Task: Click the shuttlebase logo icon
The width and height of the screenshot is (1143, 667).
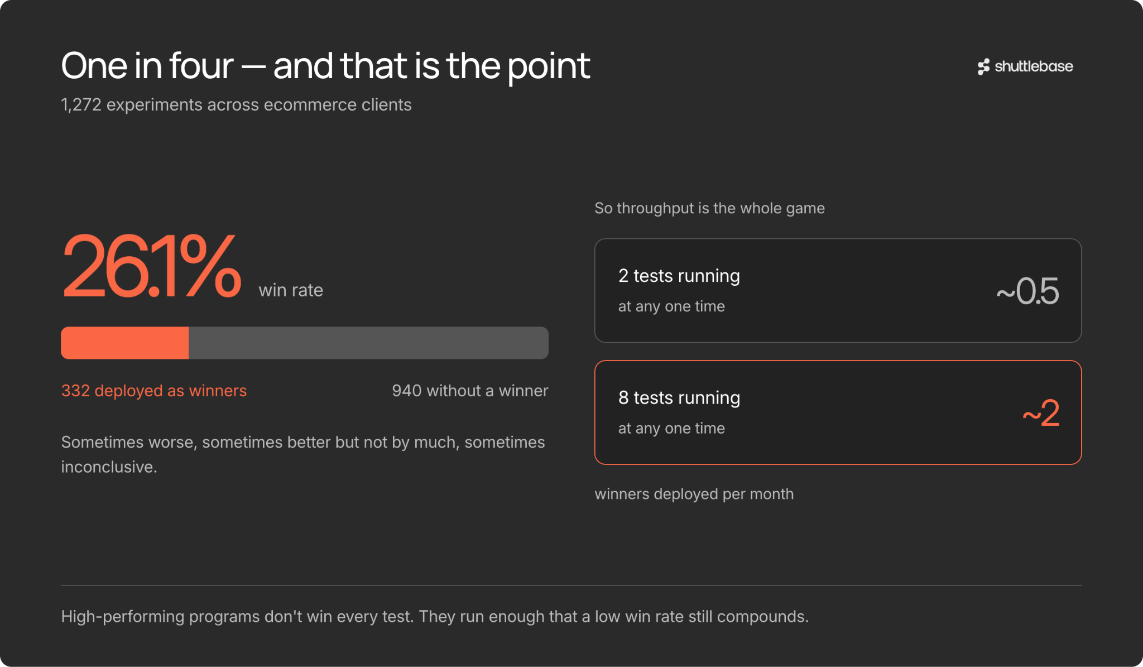Action: 983,67
